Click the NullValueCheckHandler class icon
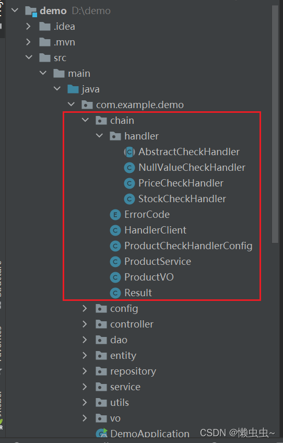 (129, 168)
